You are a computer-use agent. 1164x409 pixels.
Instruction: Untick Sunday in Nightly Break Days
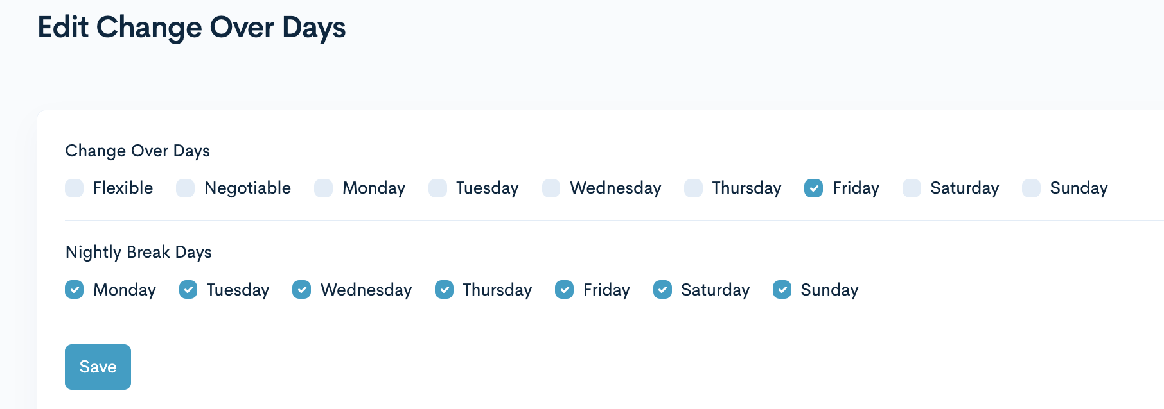(782, 290)
